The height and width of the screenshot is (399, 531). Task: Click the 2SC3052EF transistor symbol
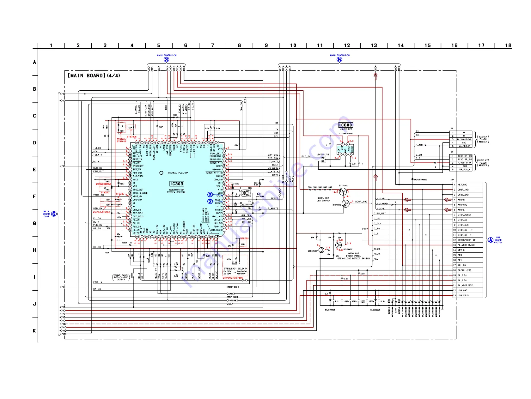click(321, 250)
